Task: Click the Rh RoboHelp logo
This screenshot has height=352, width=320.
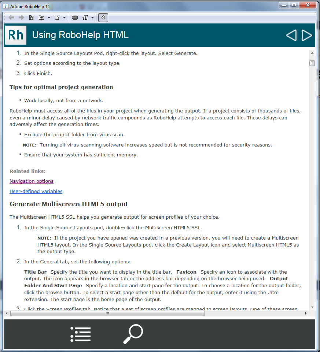Action: click(16, 35)
